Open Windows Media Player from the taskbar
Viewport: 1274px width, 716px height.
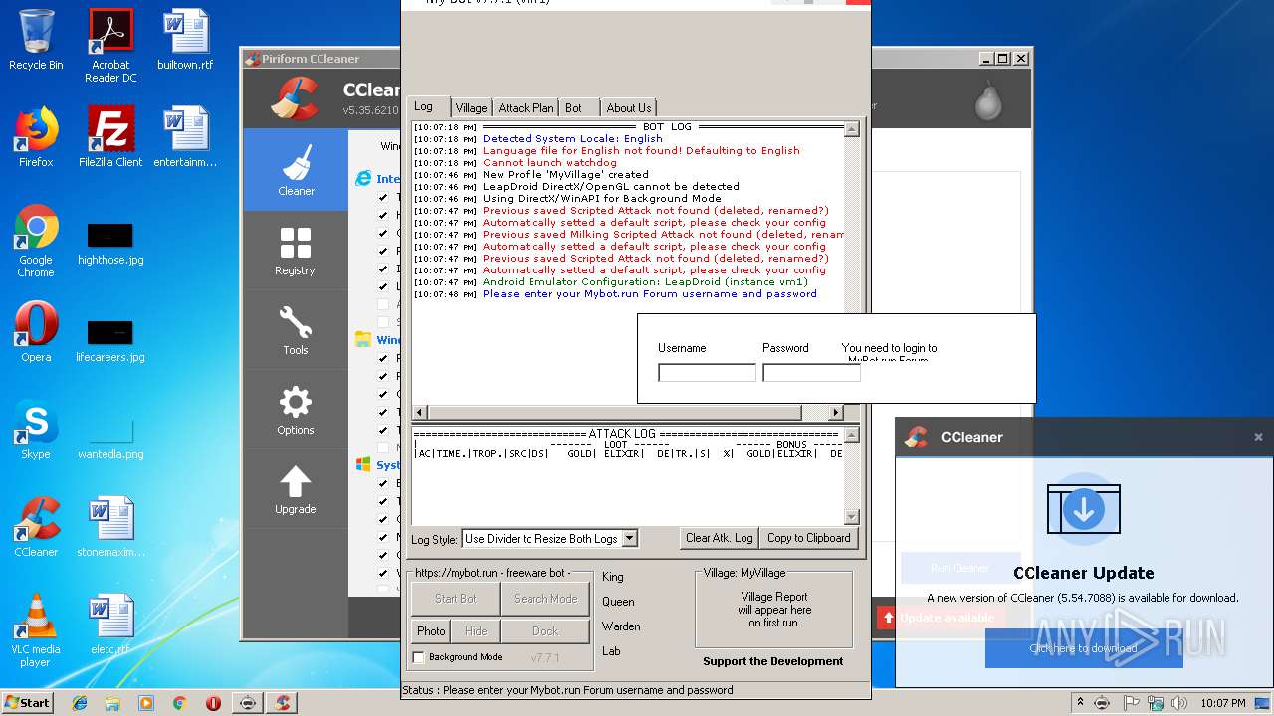point(146,703)
